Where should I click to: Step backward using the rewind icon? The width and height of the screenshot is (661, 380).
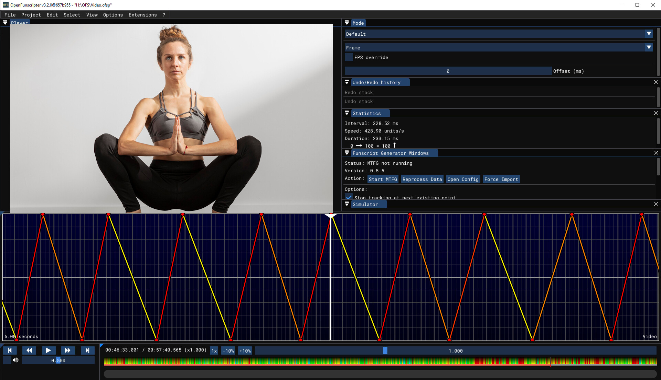(x=29, y=350)
